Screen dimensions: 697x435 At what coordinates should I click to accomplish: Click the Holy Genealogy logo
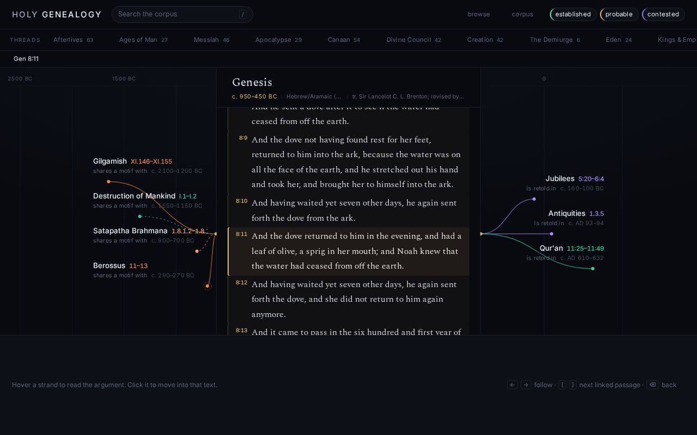point(57,15)
